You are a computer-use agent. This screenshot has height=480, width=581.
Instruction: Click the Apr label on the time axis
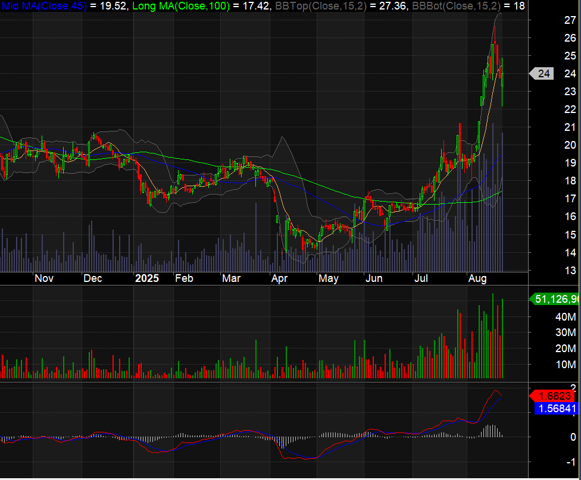click(x=279, y=278)
